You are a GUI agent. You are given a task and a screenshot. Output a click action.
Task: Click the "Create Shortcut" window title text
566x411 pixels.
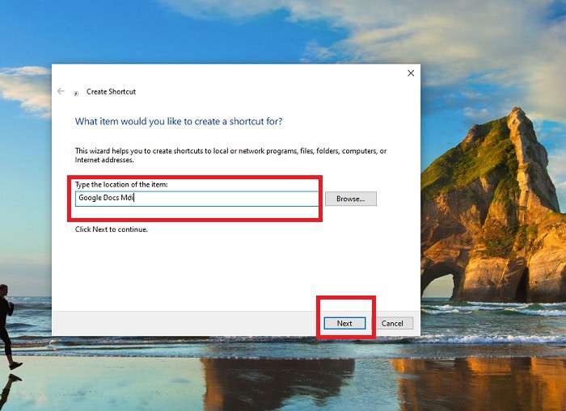112,92
